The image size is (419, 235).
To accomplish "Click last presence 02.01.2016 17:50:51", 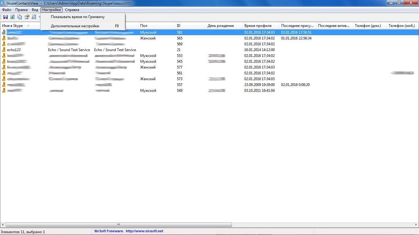I will point(296,32).
